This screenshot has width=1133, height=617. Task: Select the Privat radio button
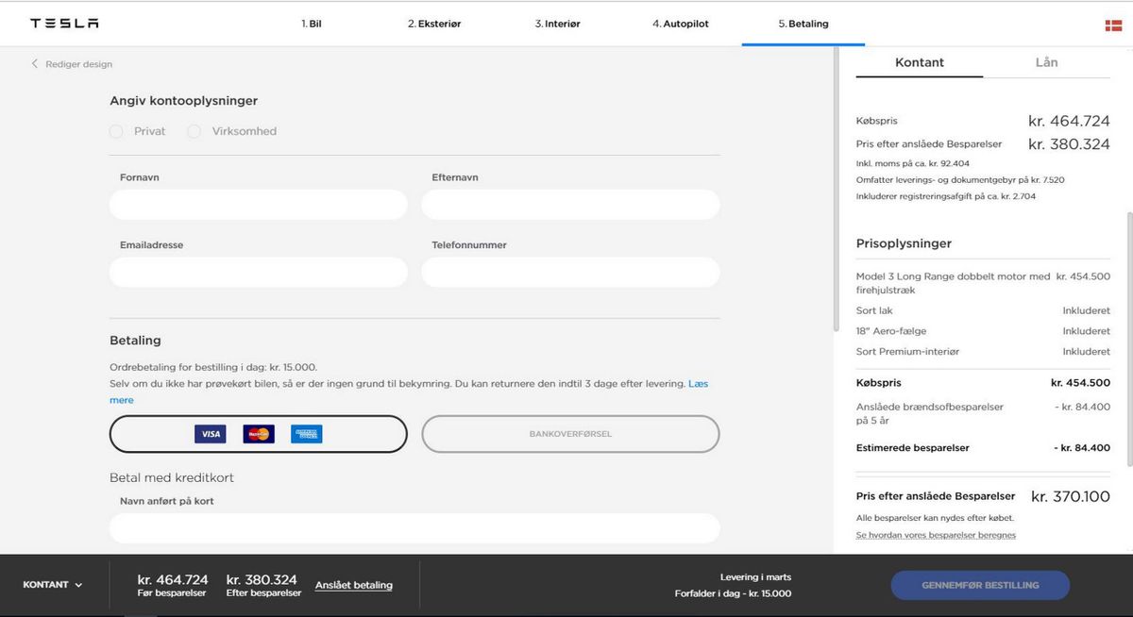(x=116, y=131)
